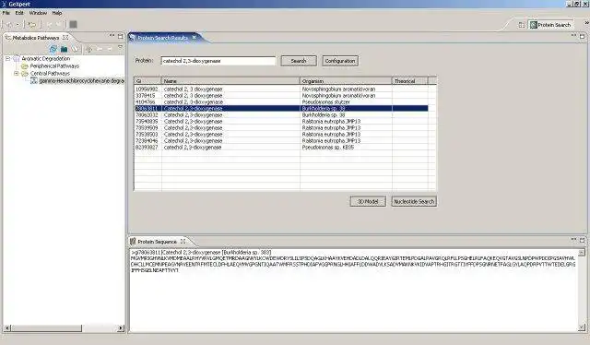Maximize the Metabolics Pathways panel
This screenshot has width=590, height=345.
121,36
